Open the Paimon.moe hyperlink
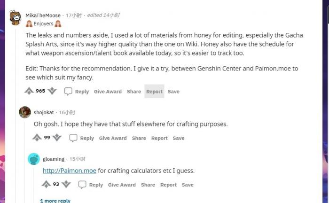329x203 pixels. coord(70,171)
